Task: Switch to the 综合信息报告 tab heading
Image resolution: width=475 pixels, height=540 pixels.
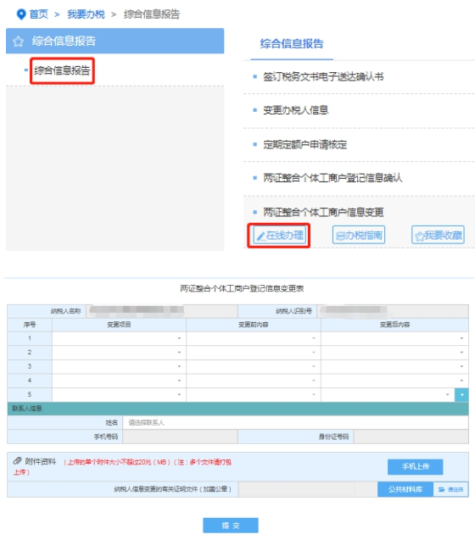Action: coord(292,44)
